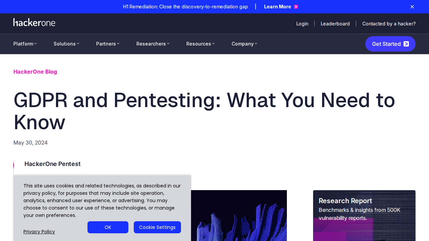Close the H1 Remediation banner

pos(412,7)
